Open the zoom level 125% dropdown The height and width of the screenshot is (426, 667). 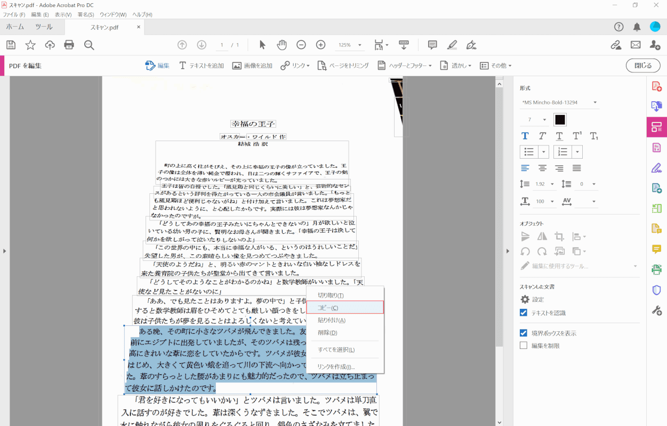tap(349, 45)
